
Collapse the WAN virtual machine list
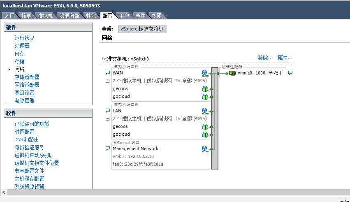tap(108, 81)
